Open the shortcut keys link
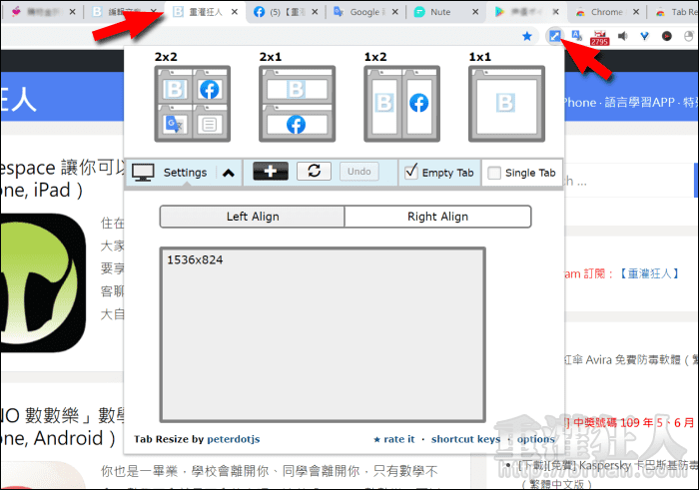Image resolution: width=699 pixels, height=490 pixels. click(465, 439)
